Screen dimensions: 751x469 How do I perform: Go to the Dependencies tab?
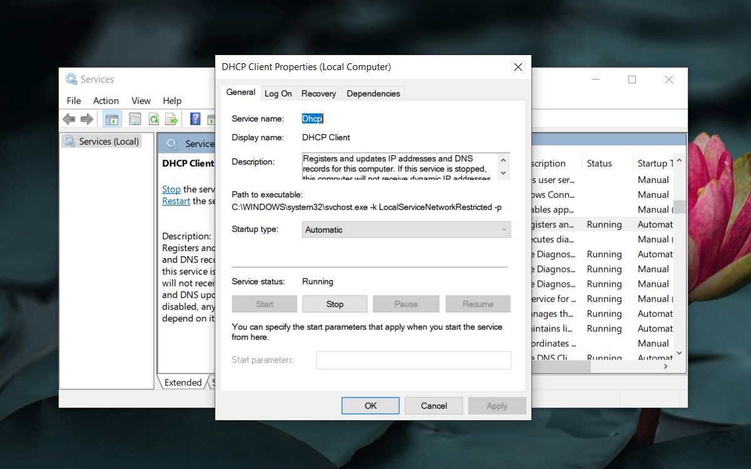point(373,93)
